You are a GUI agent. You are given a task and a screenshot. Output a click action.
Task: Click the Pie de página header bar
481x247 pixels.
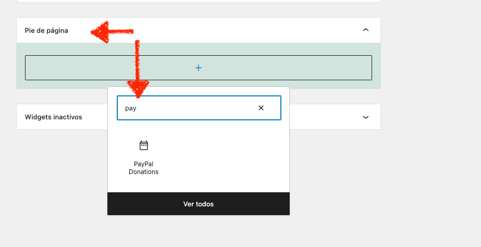[199, 30]
